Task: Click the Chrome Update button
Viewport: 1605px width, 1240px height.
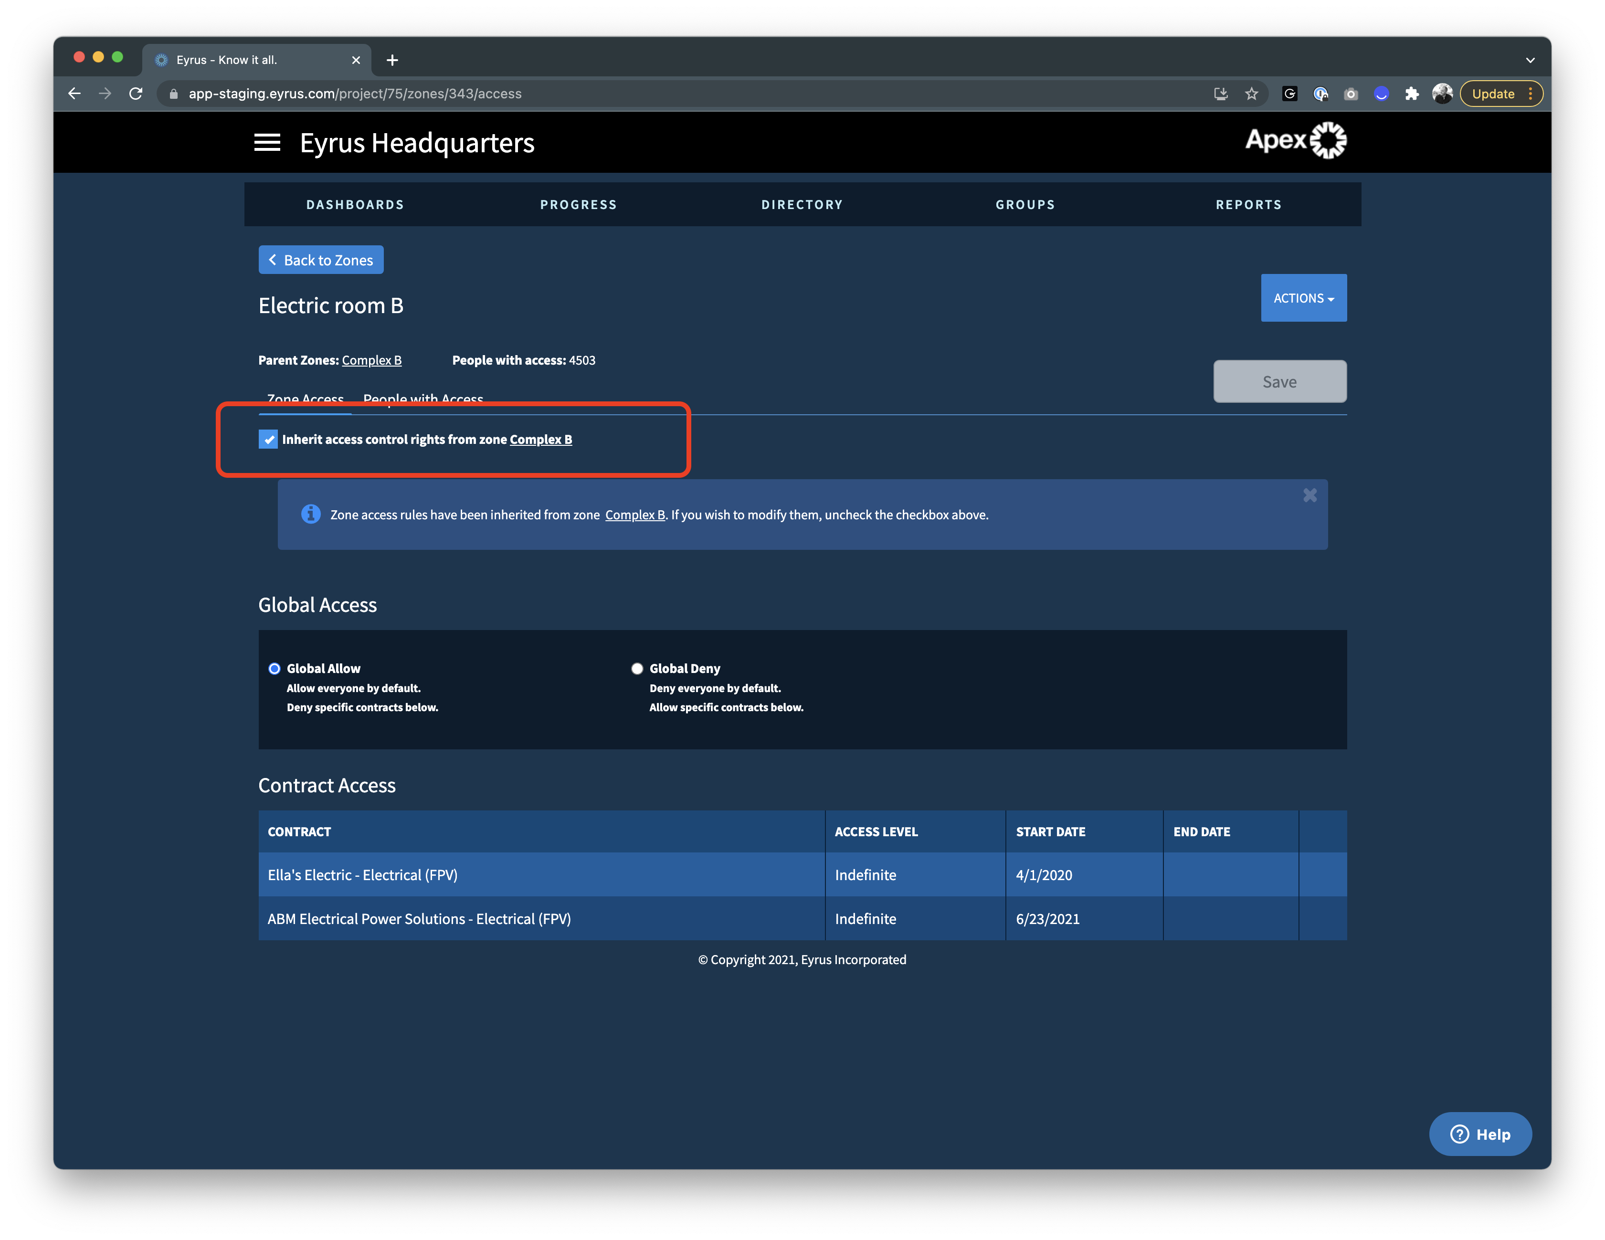Action: pyautogui.click(x=1493, y=93)
